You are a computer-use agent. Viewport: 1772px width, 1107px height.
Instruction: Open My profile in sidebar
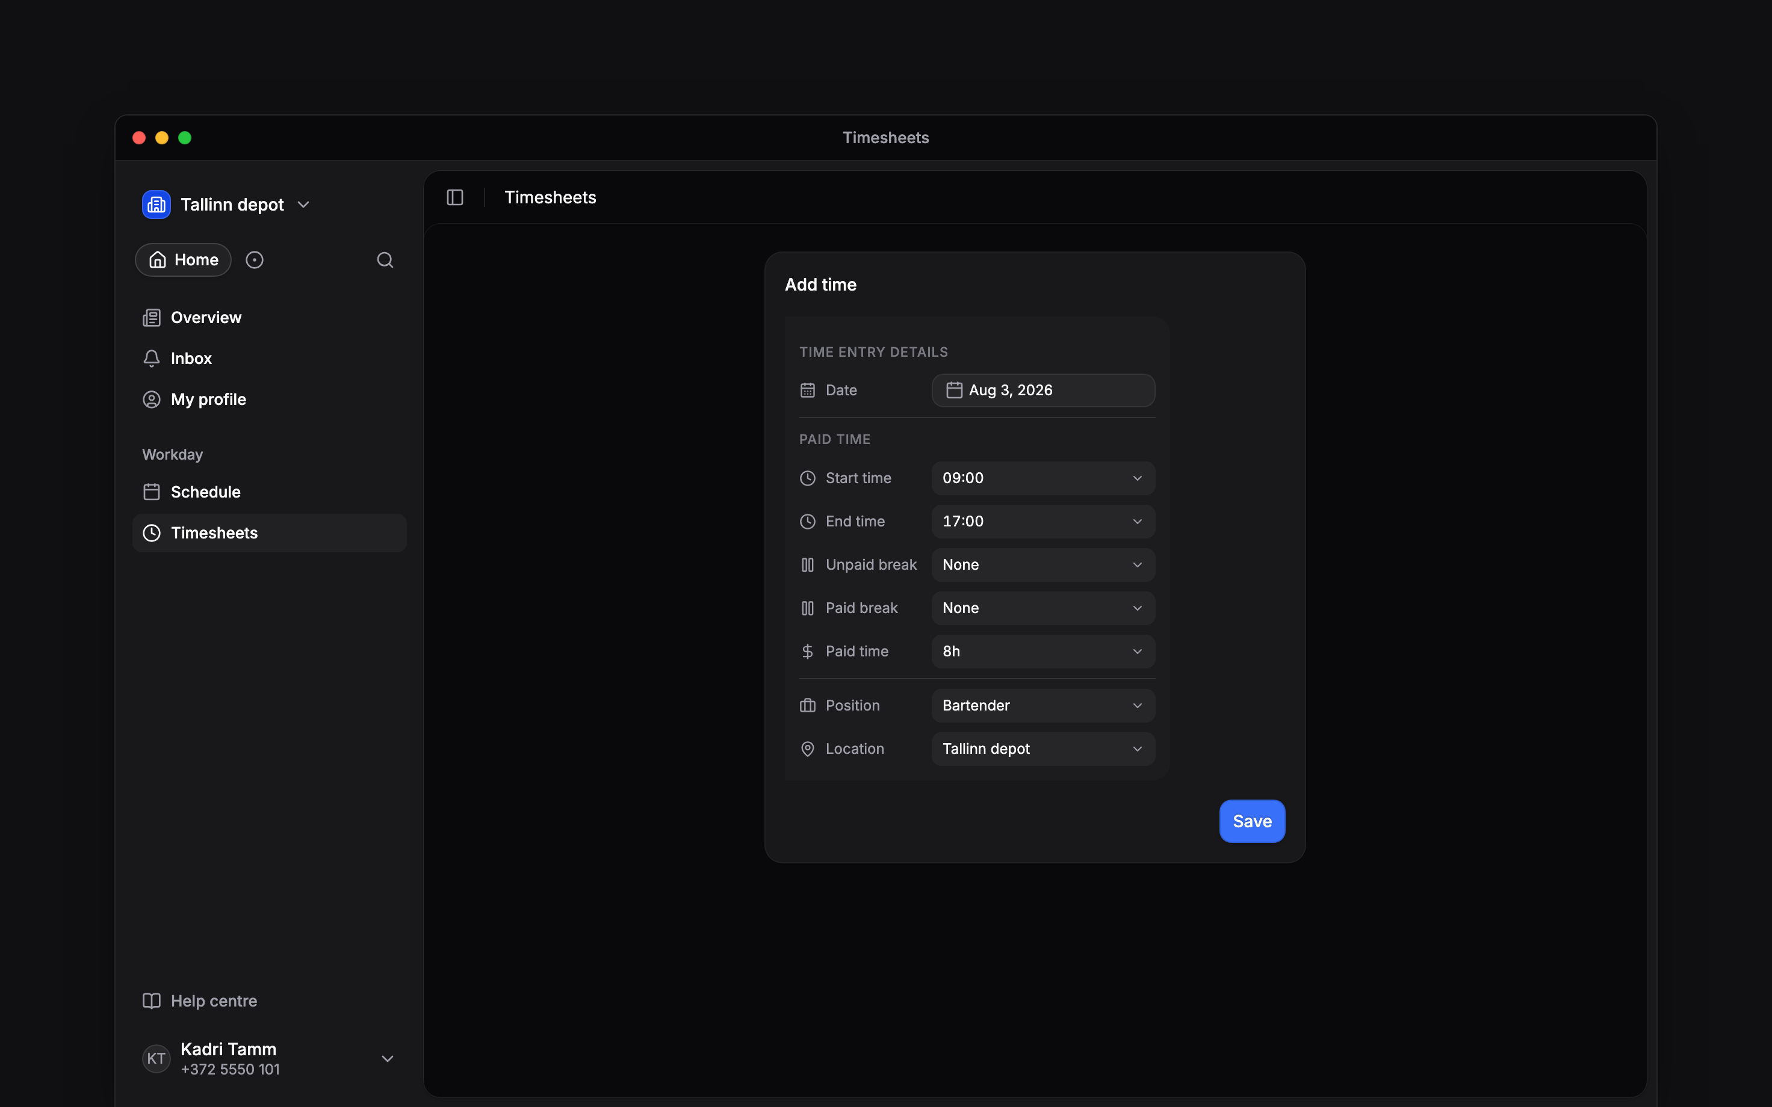[x=268, y=399]
